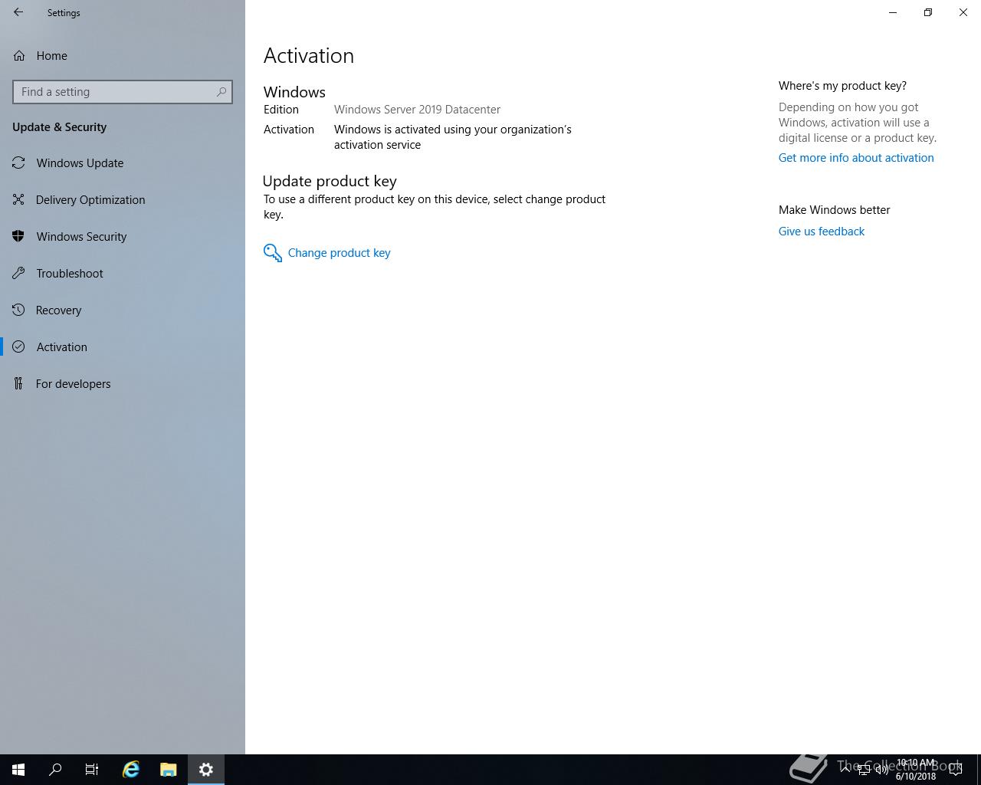Open the Troubleshoot page
981x785 pixels.
point(123,274)
